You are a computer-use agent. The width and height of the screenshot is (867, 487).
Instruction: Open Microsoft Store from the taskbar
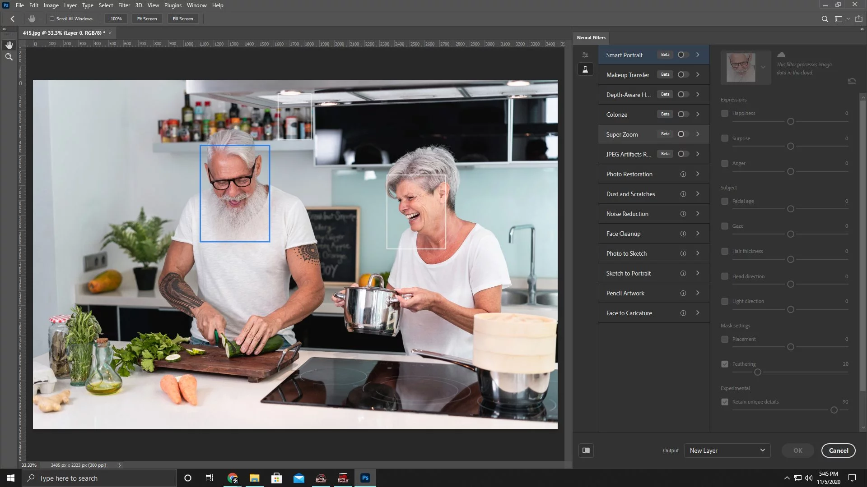[x=277, y=478]
